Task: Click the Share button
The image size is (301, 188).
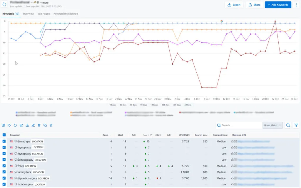Action: click(254, 5)
